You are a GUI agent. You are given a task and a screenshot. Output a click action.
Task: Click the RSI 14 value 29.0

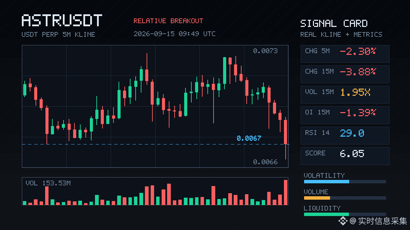[x=352, y=133]
